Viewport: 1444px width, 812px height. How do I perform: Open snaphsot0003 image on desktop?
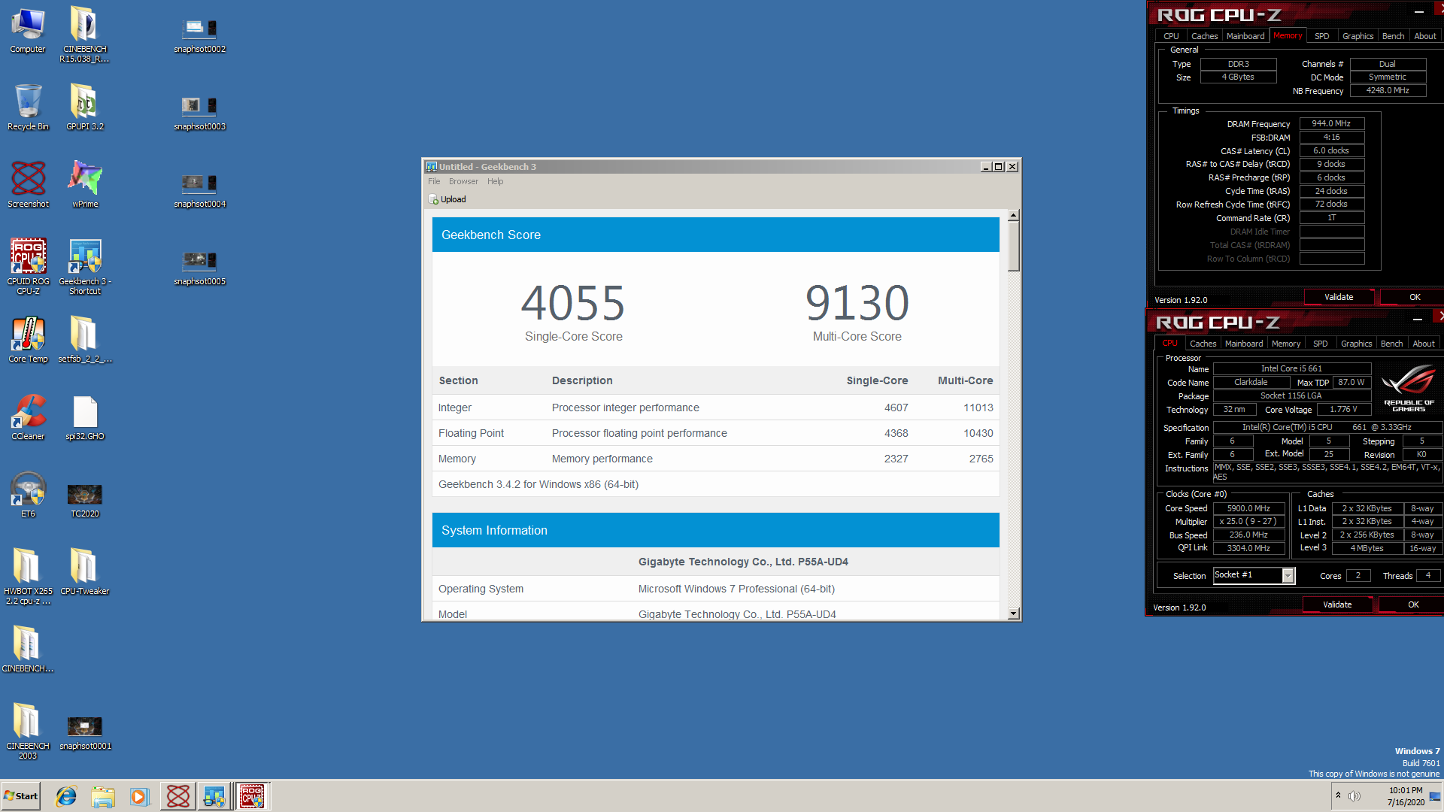pyautogui.click(x=199, y=114)
